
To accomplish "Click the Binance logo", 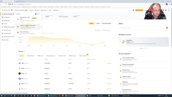I will [x=6, y=10].
